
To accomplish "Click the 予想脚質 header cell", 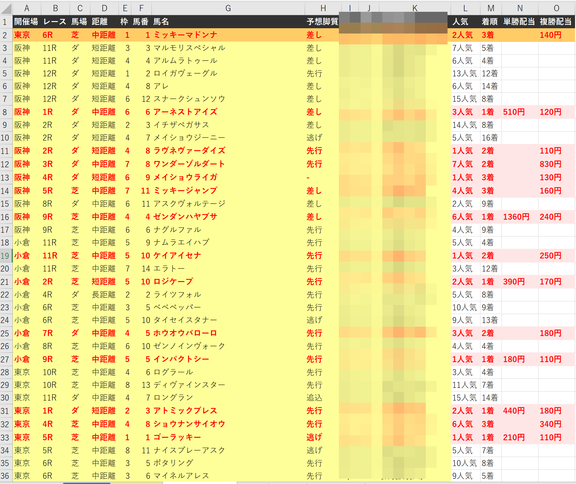I will (x=322, y=22).
